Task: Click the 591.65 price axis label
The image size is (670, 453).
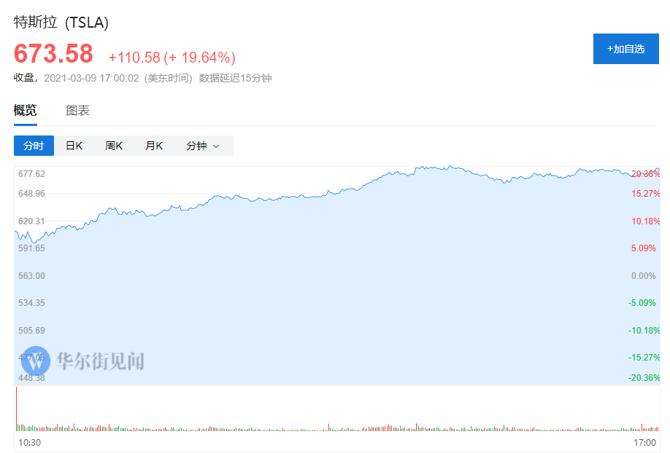Action: pyautogui.click(x=31, y=248)
